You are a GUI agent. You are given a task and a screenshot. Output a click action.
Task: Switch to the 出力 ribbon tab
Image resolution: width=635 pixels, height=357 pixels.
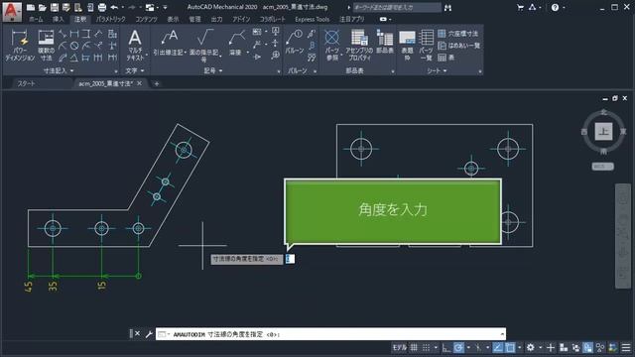pos(216,19)
